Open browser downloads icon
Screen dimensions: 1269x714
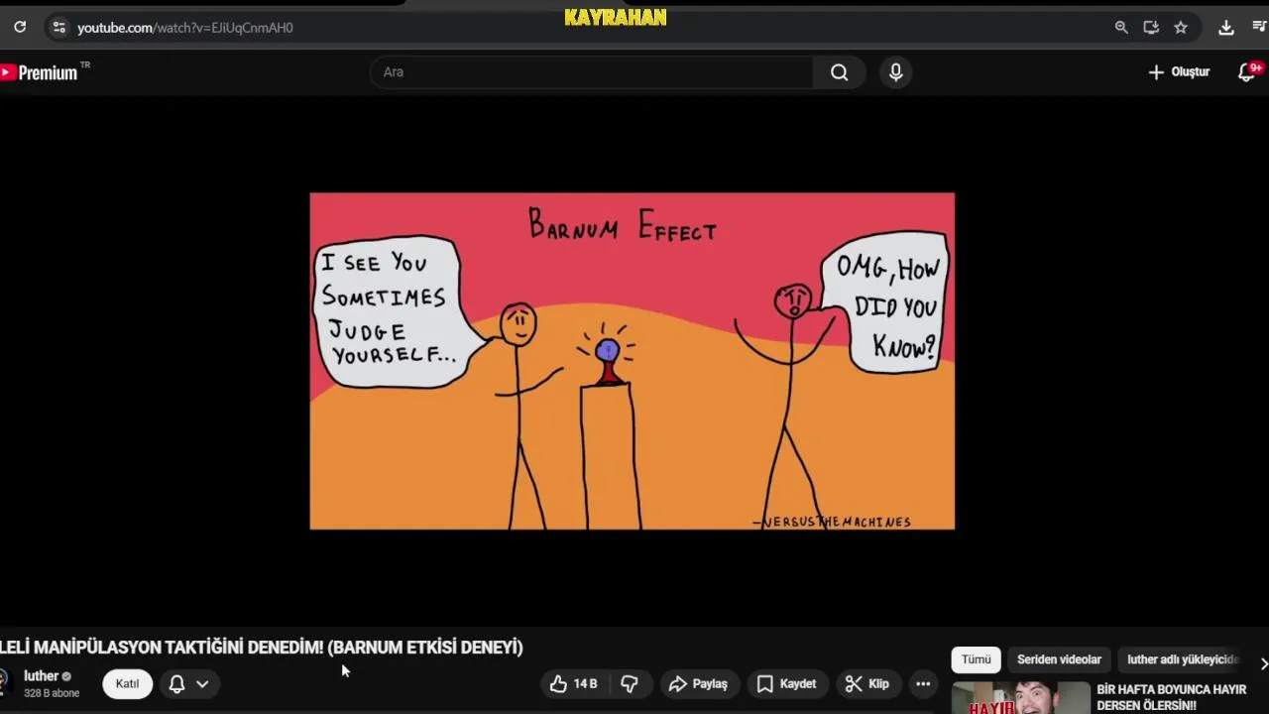click(x=1226, y=28)
